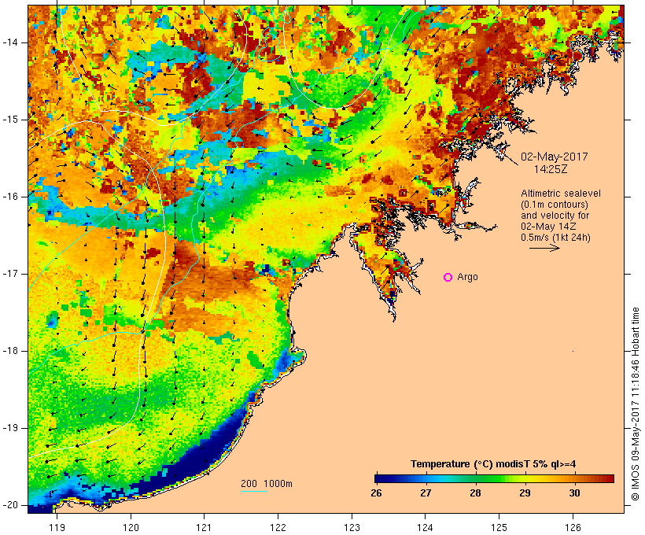
Task: Click the colorbar label '27'
Action: [426, 493]
